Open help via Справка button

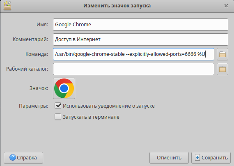click(23, 158)
